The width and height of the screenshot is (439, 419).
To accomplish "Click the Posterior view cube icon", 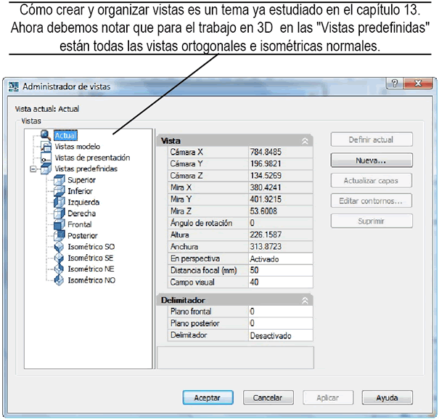I will tap(59, 235).
